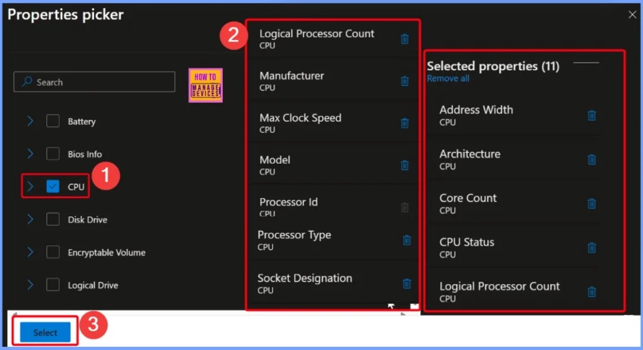Remove Processor Type using the trash icon

[x=406, y=240]
